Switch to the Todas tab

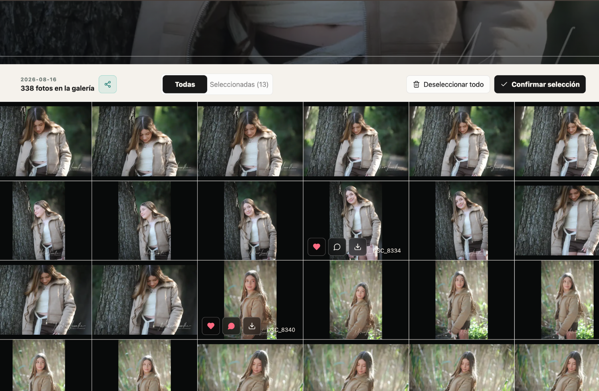point(185,84)
